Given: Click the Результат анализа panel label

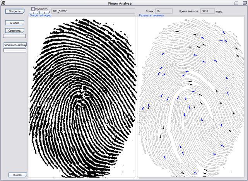Looking at the screenshot, I should coord(151,15).
